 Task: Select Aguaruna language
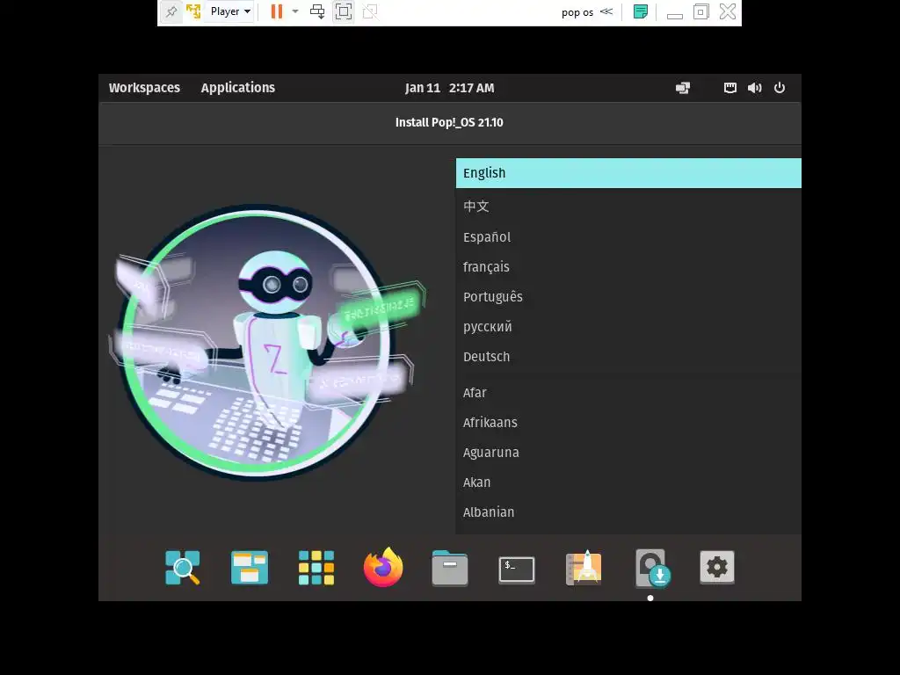(628, 453)
